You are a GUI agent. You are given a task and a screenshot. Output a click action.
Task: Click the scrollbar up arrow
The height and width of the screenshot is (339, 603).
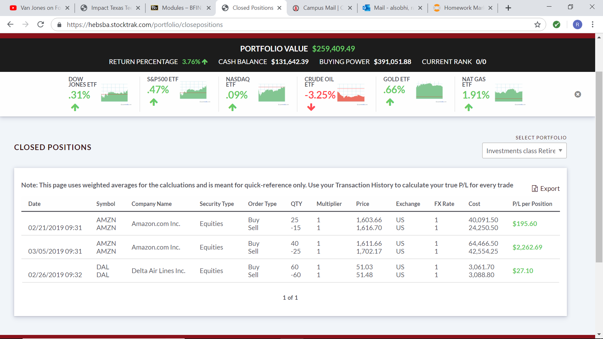[599, 37]
